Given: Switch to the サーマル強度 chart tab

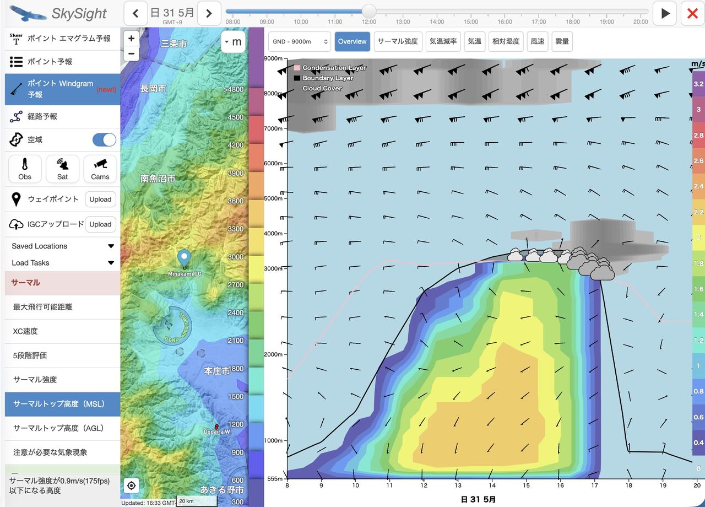Looking at the screenshot, I should pyautogui.click(x=398, y=41).
